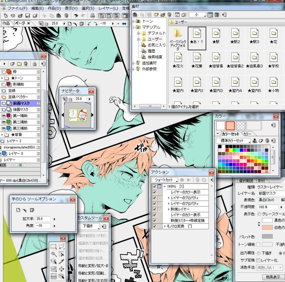Click flip horizontal double-arrow icon in view bar
Image resolution: width=285 pixels, height=282 pixels.
click(124, 23)
